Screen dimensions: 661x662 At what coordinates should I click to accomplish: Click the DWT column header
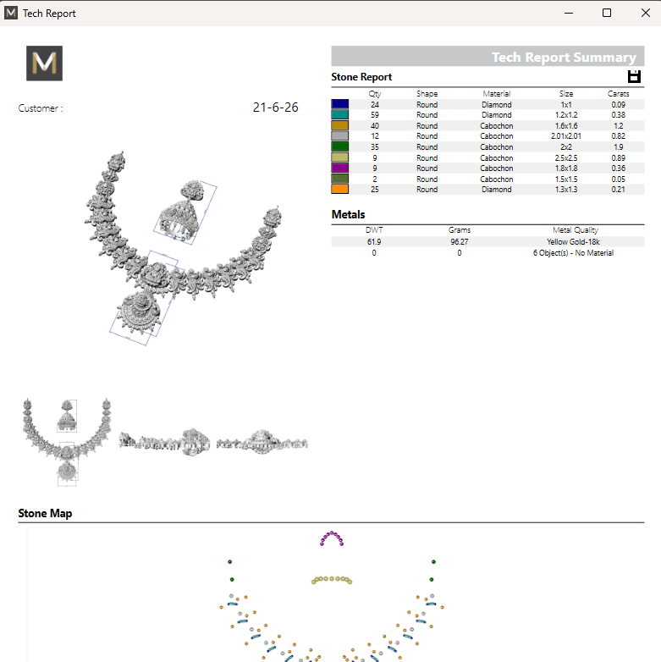(374, 230)
